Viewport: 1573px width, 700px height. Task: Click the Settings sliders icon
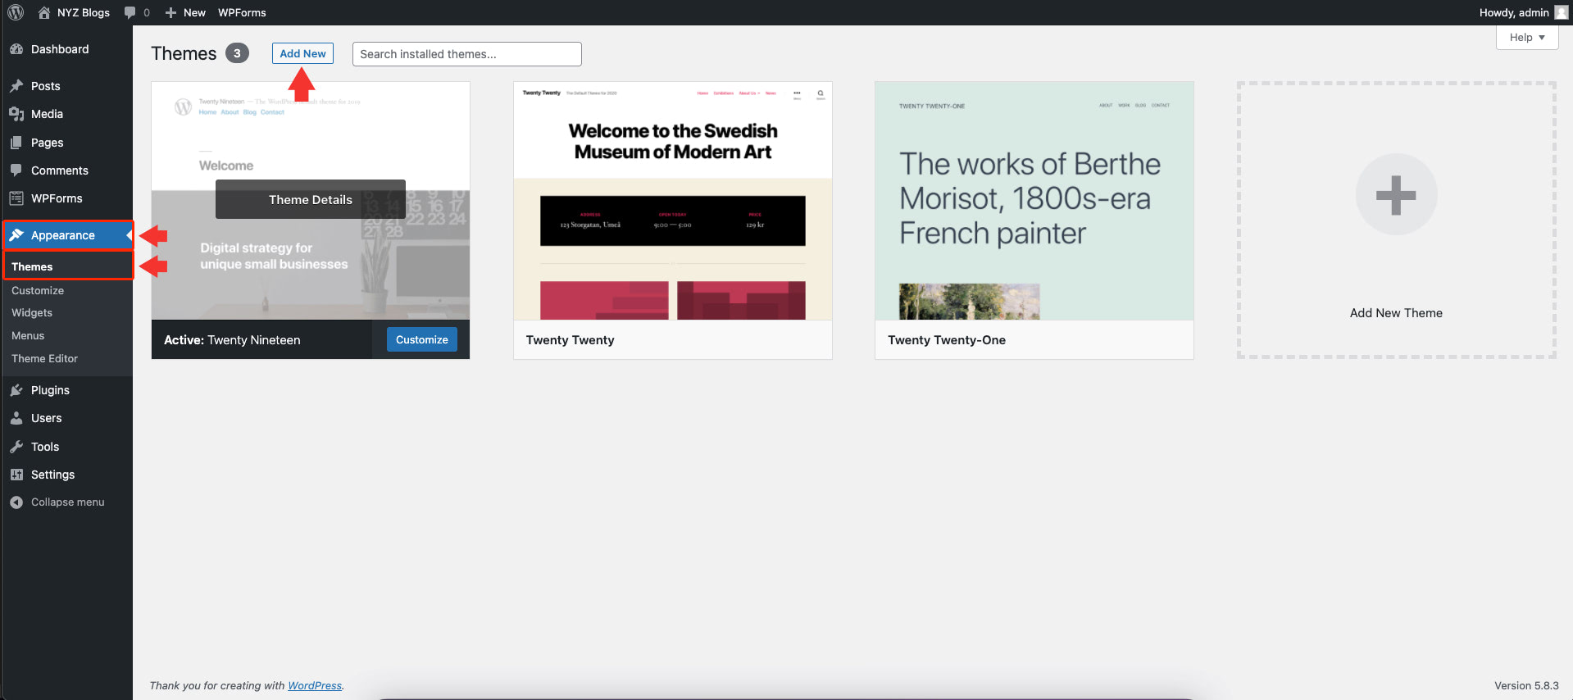point(16,475)
